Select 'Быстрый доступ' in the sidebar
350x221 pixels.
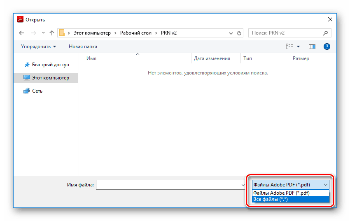pyautogui.click(x=46, y=65)
